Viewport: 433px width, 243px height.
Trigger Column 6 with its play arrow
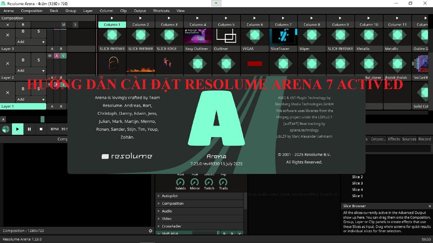255,18
